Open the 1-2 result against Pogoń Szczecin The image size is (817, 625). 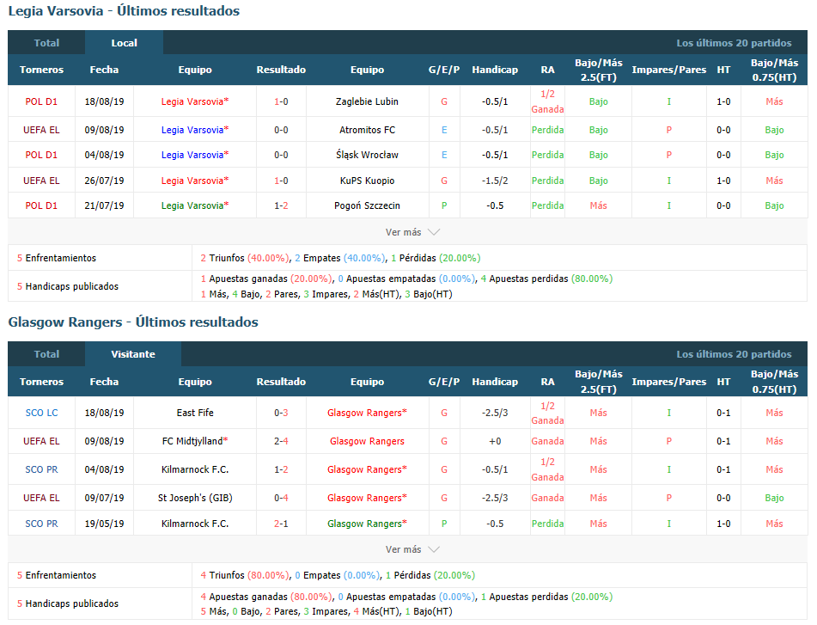[x=281, y=205]
